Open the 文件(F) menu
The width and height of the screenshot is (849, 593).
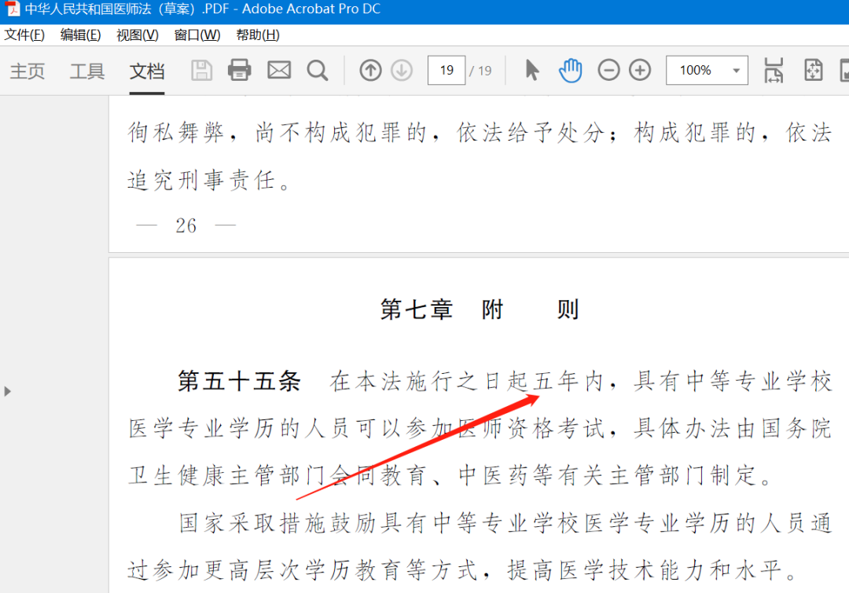click(x=24, y=35)
